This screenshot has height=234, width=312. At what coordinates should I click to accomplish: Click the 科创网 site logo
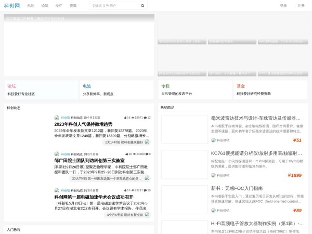(x=12, y=6)
